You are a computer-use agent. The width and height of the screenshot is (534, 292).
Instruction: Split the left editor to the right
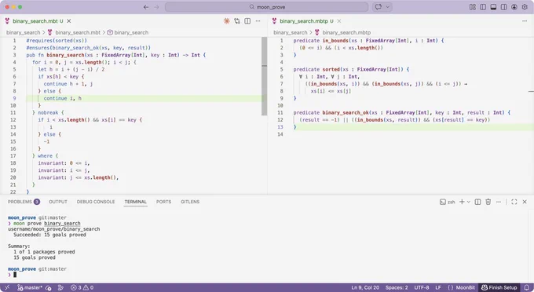pyautogui.click(x=247, y=21)
